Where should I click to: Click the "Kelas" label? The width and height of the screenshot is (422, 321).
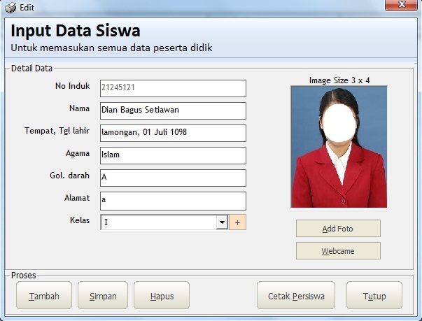pyautogui.click(x=80, y=220)
